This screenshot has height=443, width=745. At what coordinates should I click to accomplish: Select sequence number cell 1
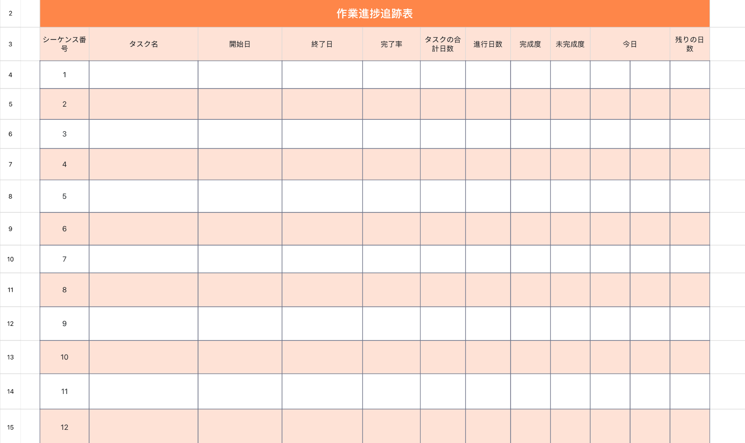click(65, 75)
